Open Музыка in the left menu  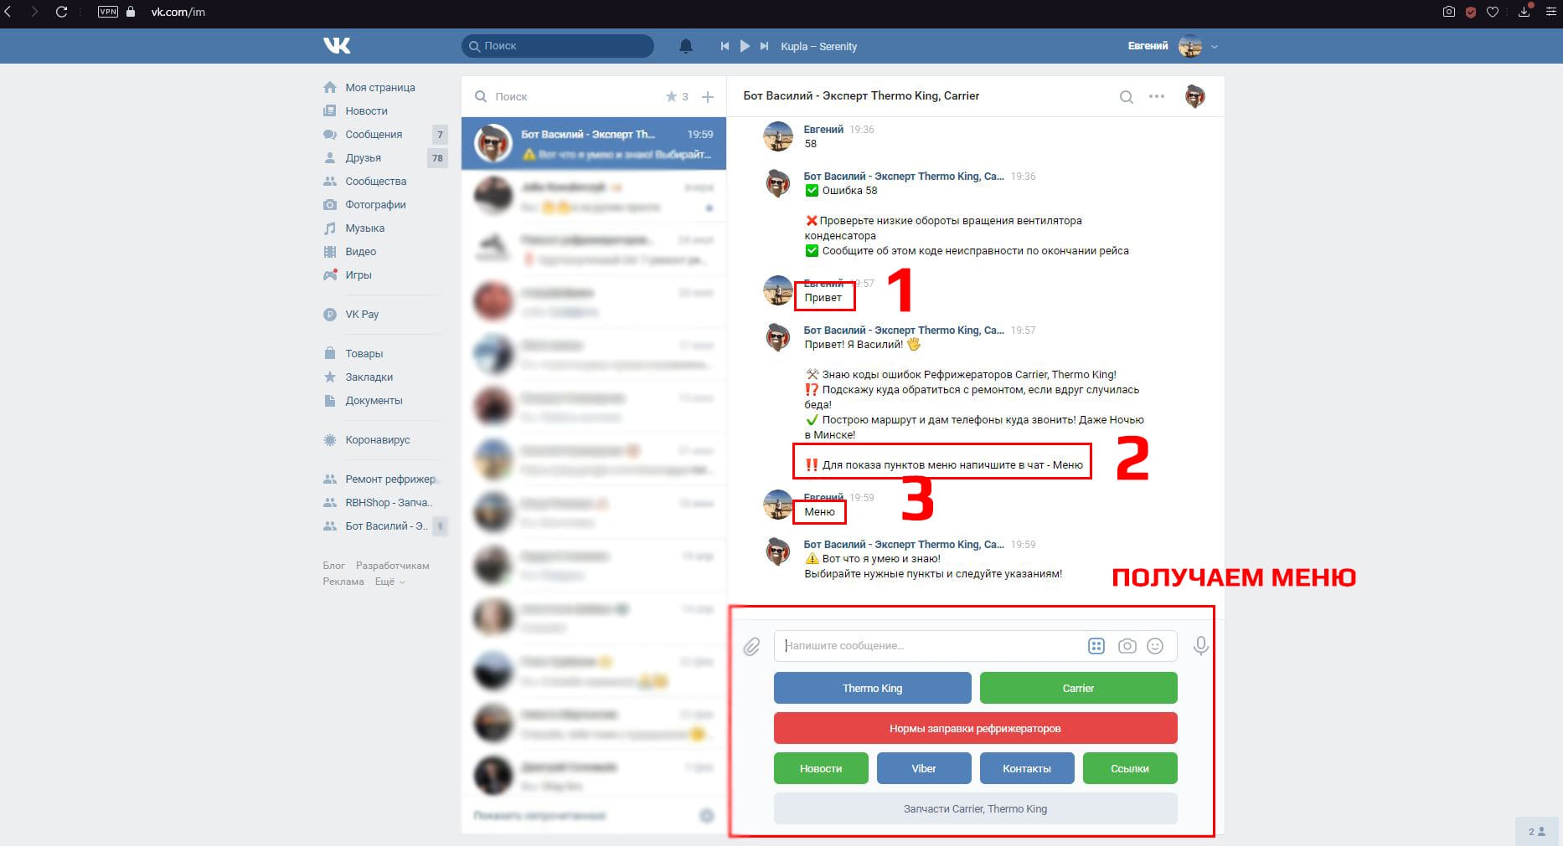click(365, 228)
